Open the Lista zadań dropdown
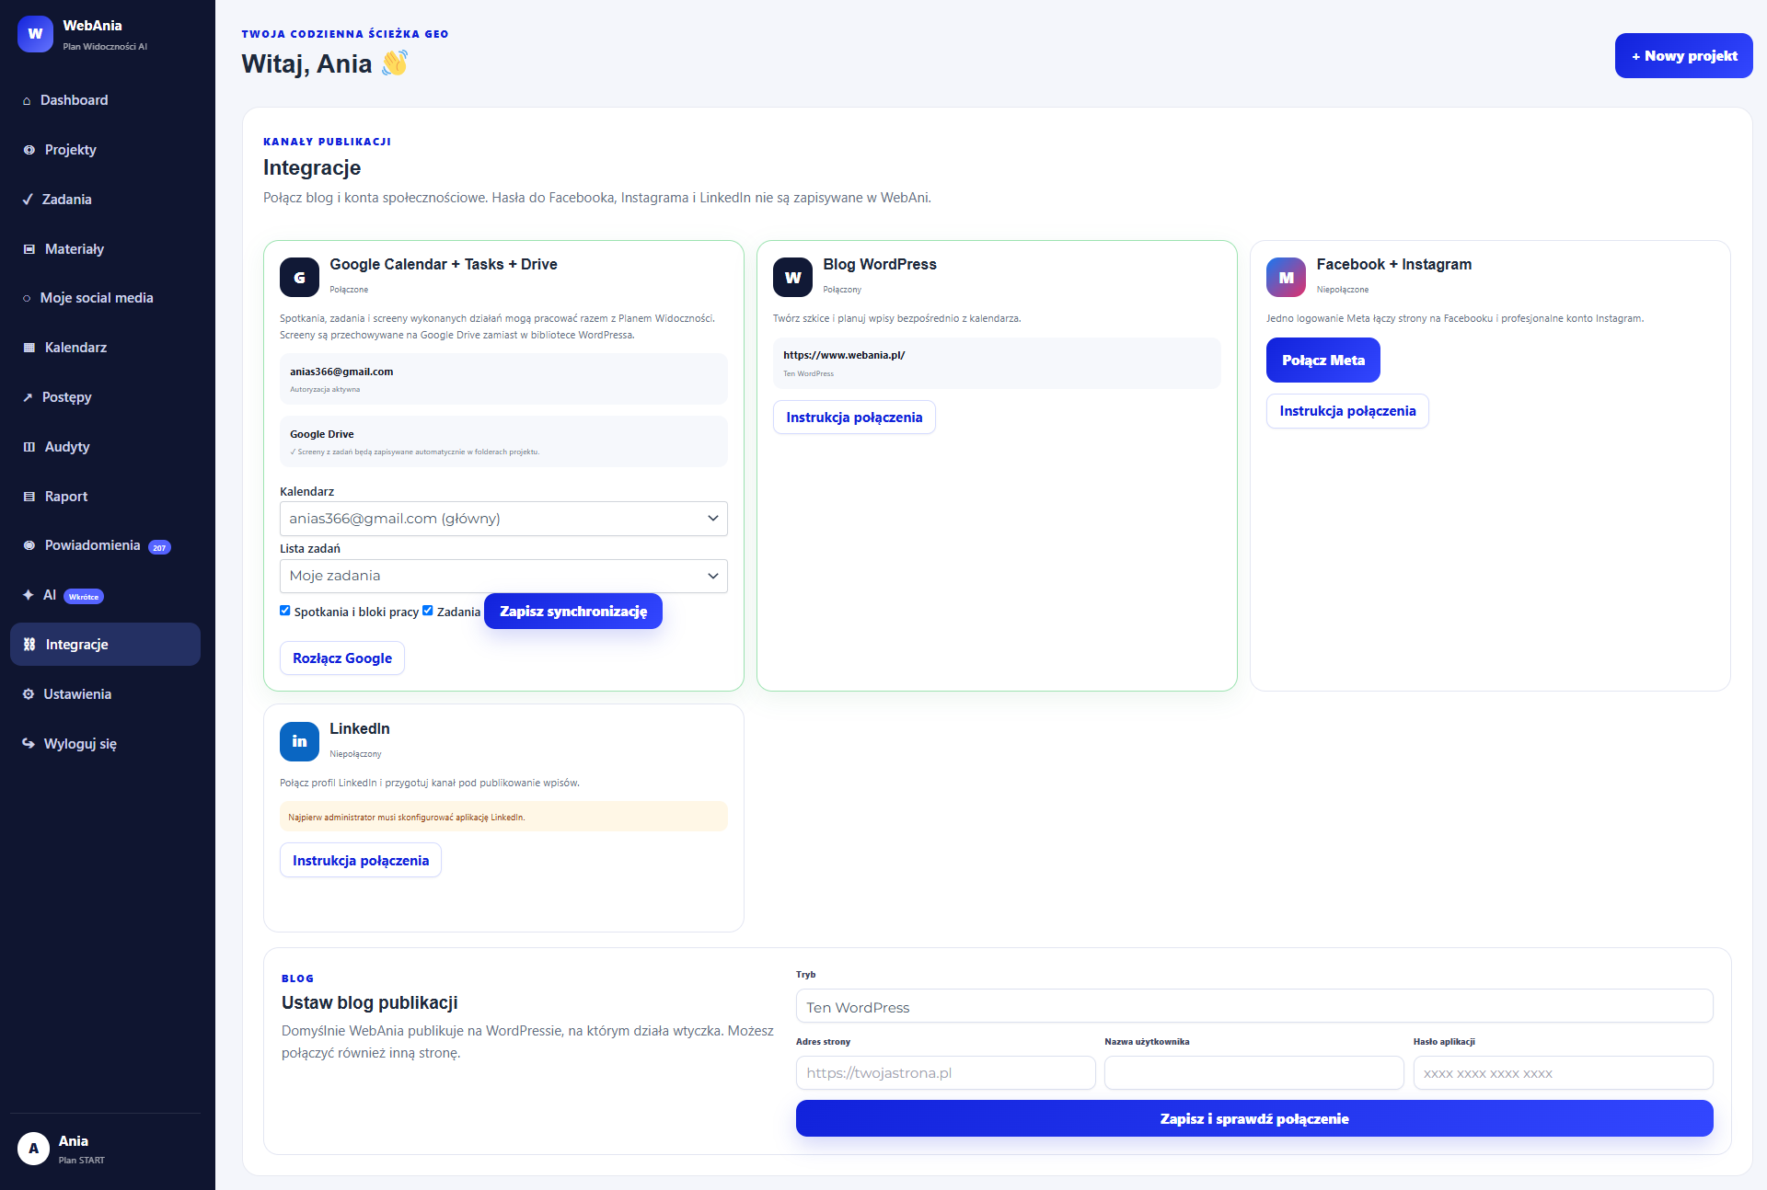Screen dimensions: 1767x1190 point(503,576)
